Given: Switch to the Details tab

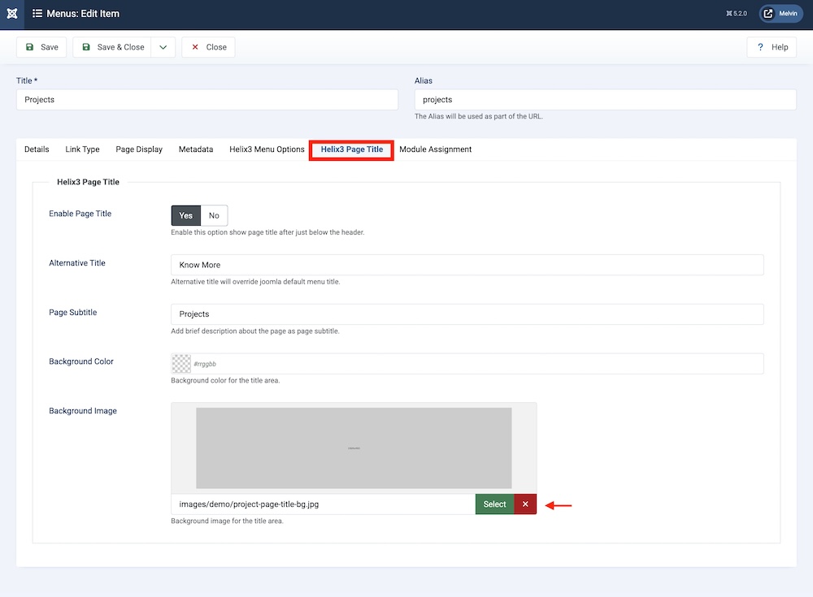Looking at the screenshot, I should coord(37,149).
